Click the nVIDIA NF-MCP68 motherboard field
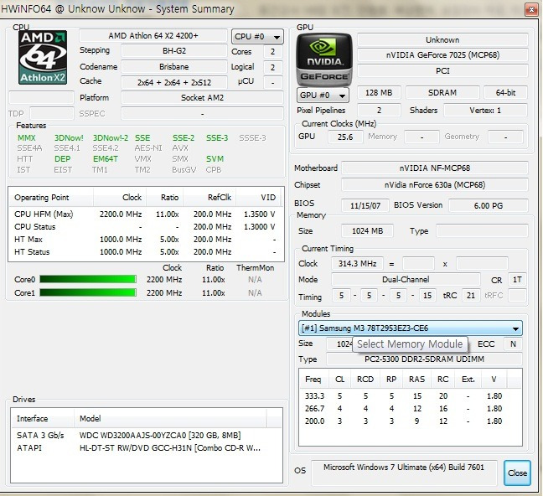Screen dimensions: 543x496 tap(435, 168)
